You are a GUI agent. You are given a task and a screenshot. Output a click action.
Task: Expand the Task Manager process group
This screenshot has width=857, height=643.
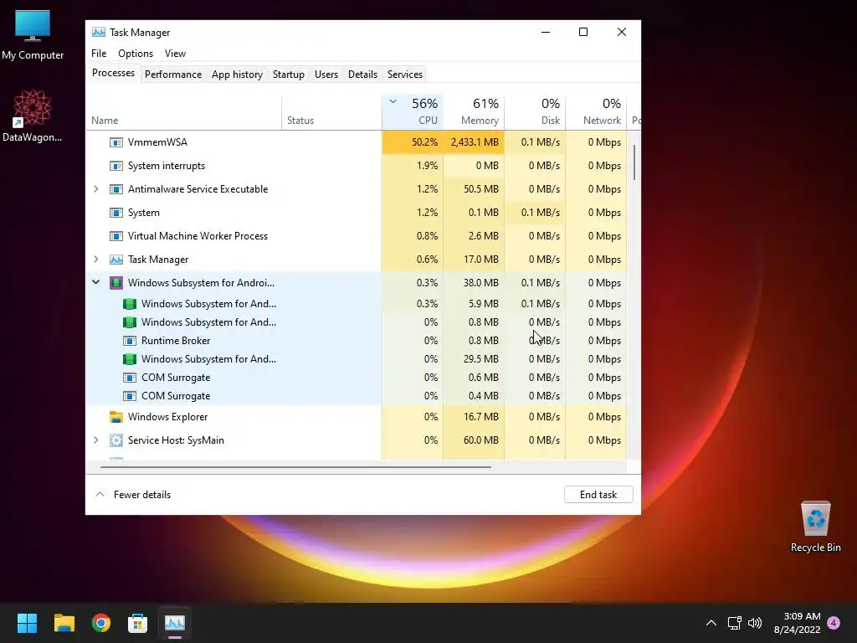(95, 260)
